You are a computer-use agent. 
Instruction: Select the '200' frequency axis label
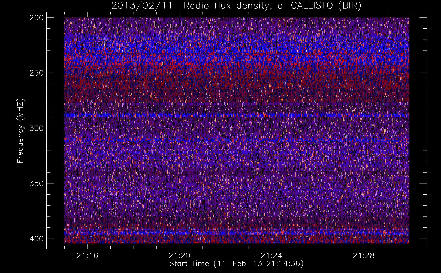point(36,18)
